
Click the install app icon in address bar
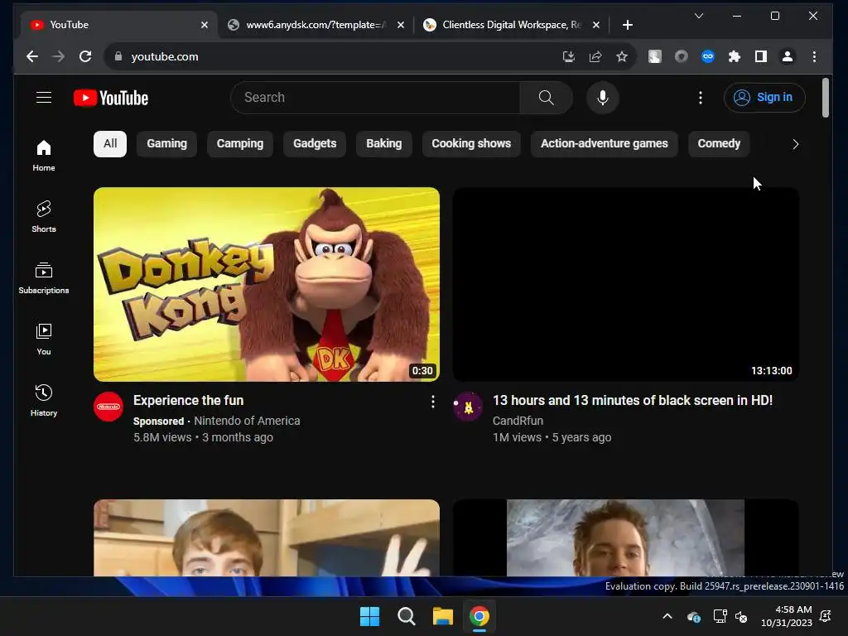568,56
